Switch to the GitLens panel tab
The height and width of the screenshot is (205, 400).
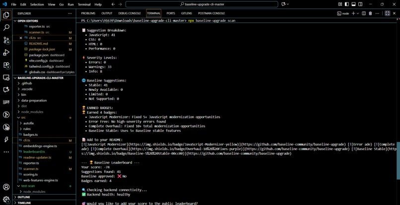pos(187,13)
